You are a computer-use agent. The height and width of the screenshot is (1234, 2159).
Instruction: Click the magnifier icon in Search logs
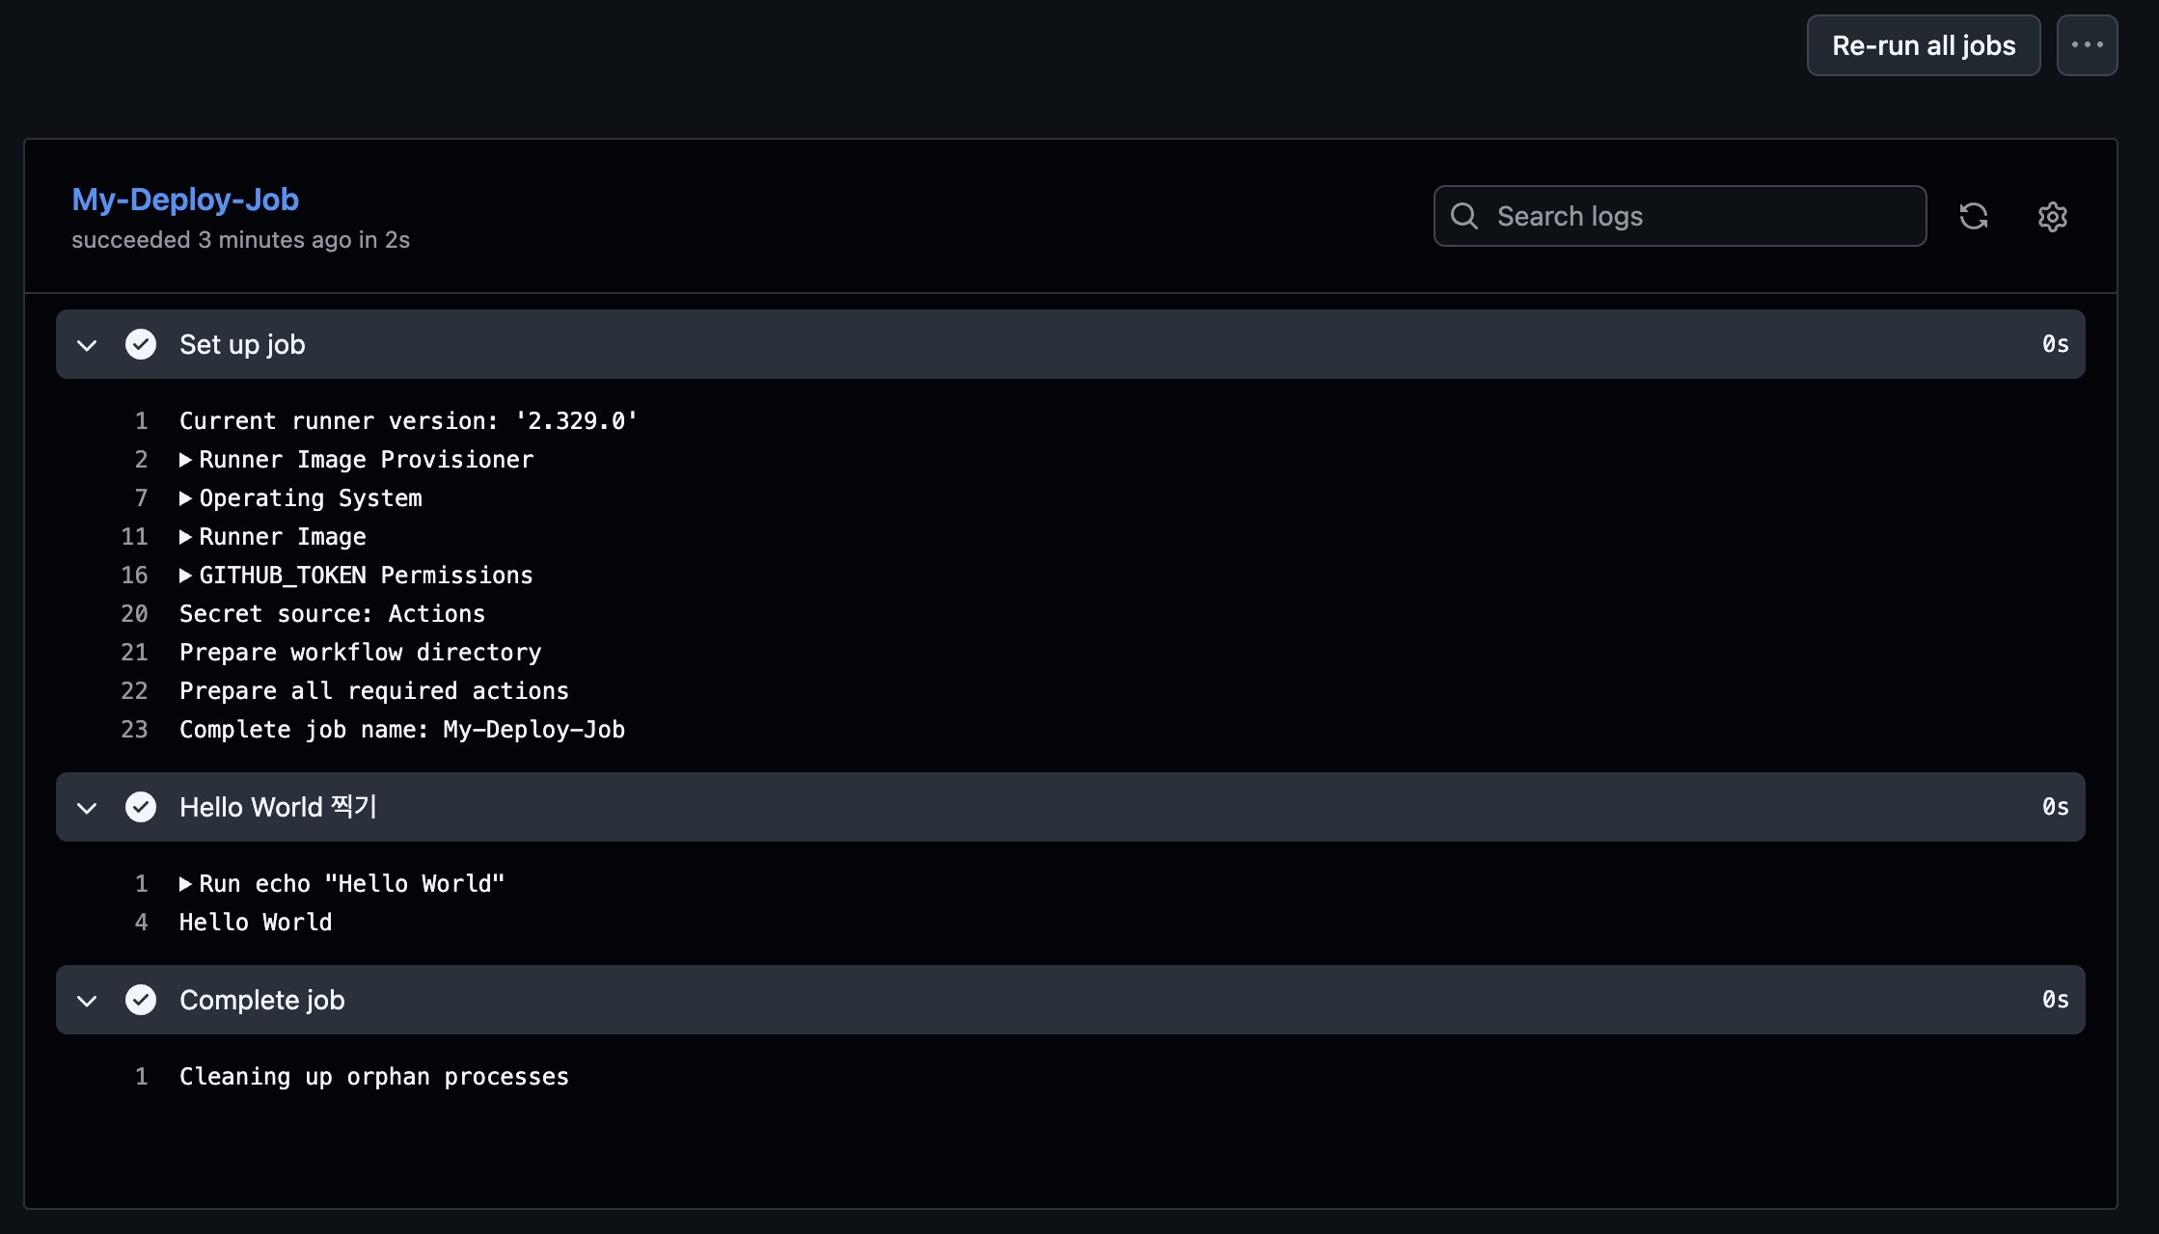point(1463,216)
